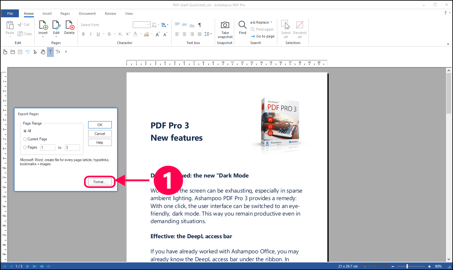Screen dimensions: 453x270
Task: Click the Cut scissors icon
Action: (x=20, y=25)
